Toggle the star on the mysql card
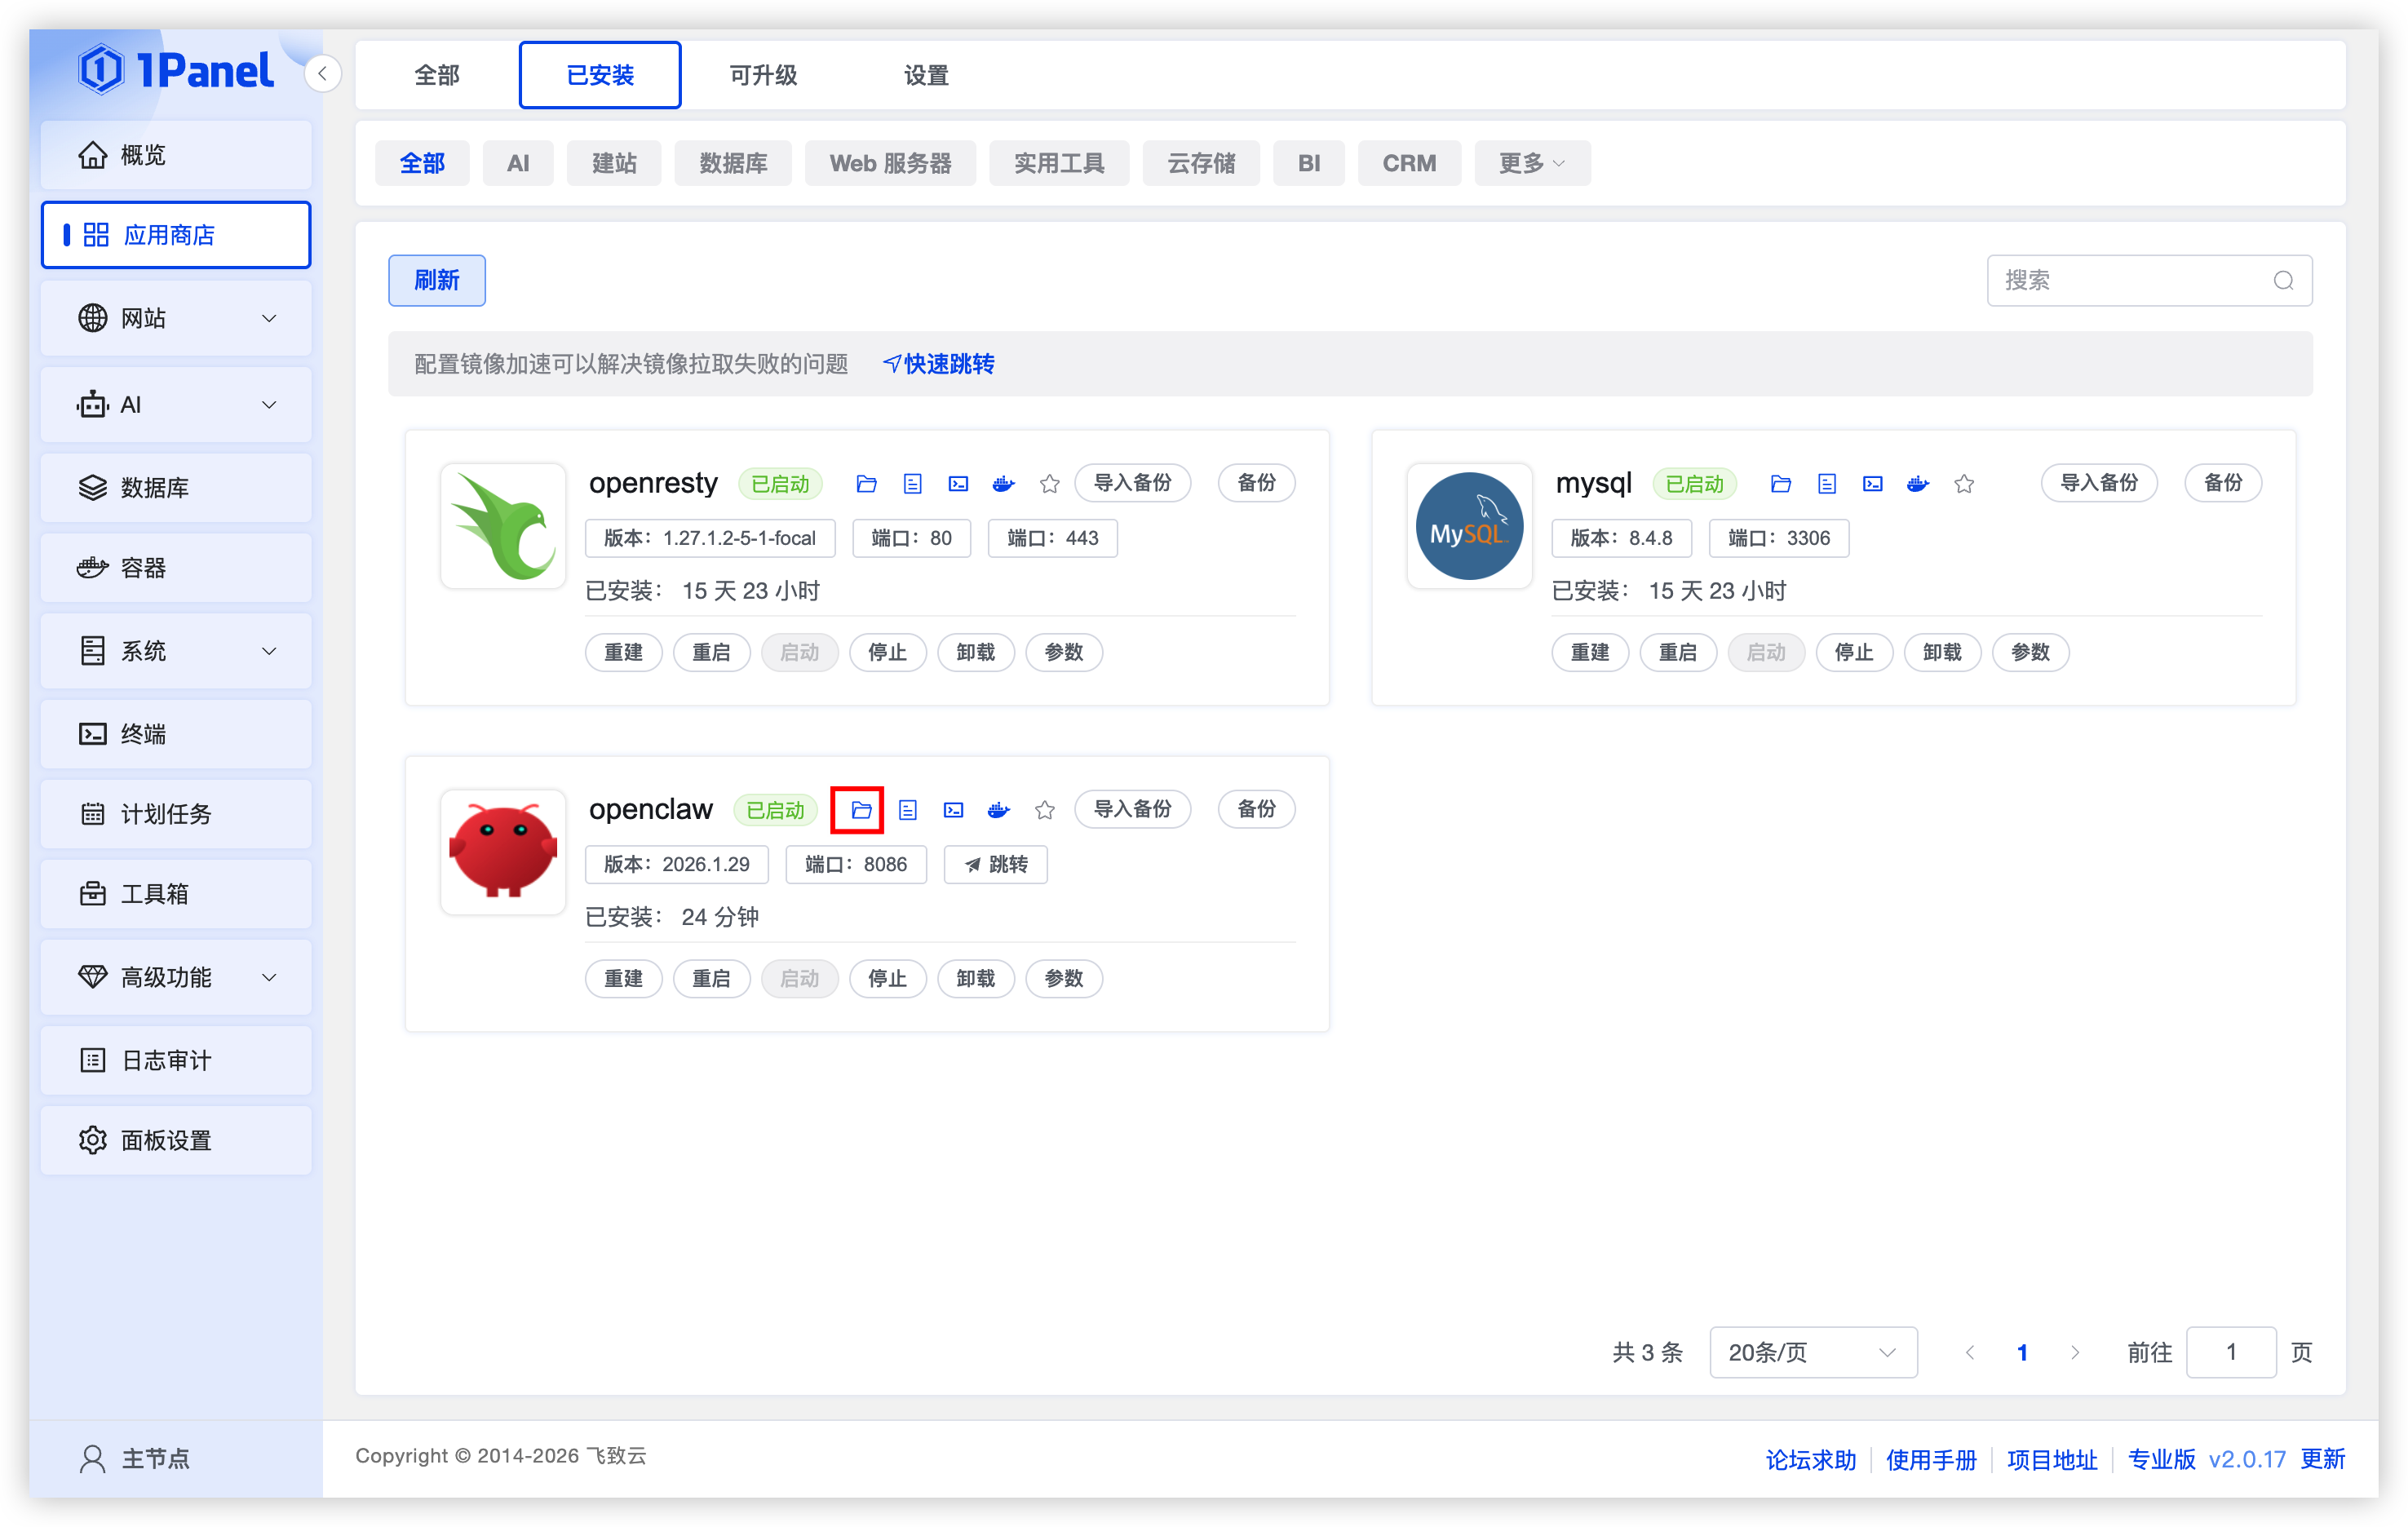This screenshot has height=1527, width=2408. tap(1963, 483)
